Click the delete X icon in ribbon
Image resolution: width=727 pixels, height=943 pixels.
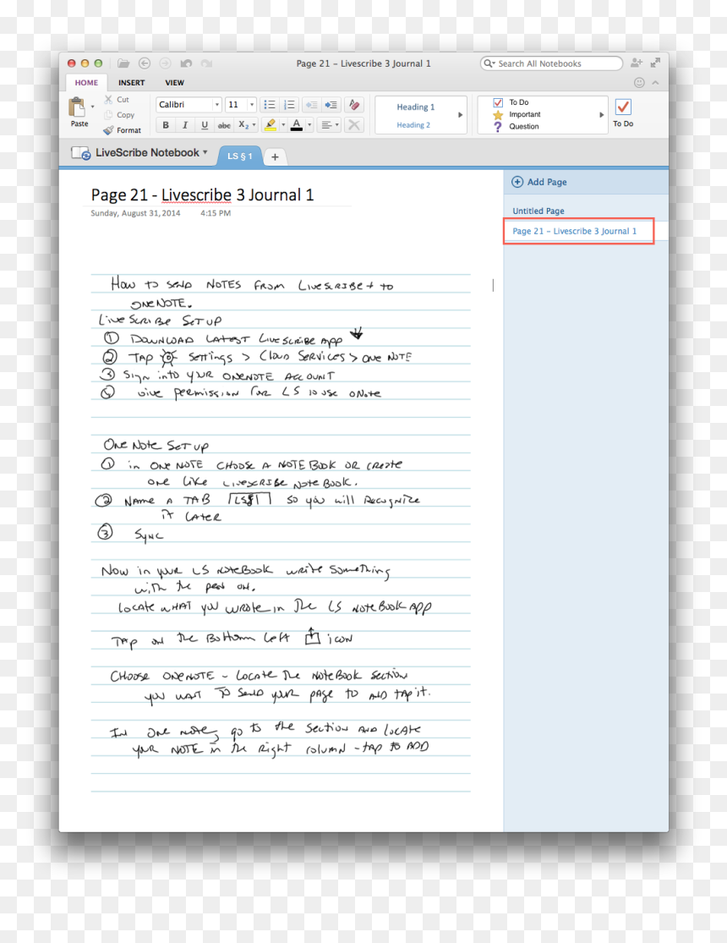354,125
